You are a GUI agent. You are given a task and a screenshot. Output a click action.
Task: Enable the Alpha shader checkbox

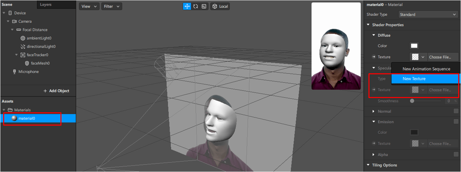456,155
